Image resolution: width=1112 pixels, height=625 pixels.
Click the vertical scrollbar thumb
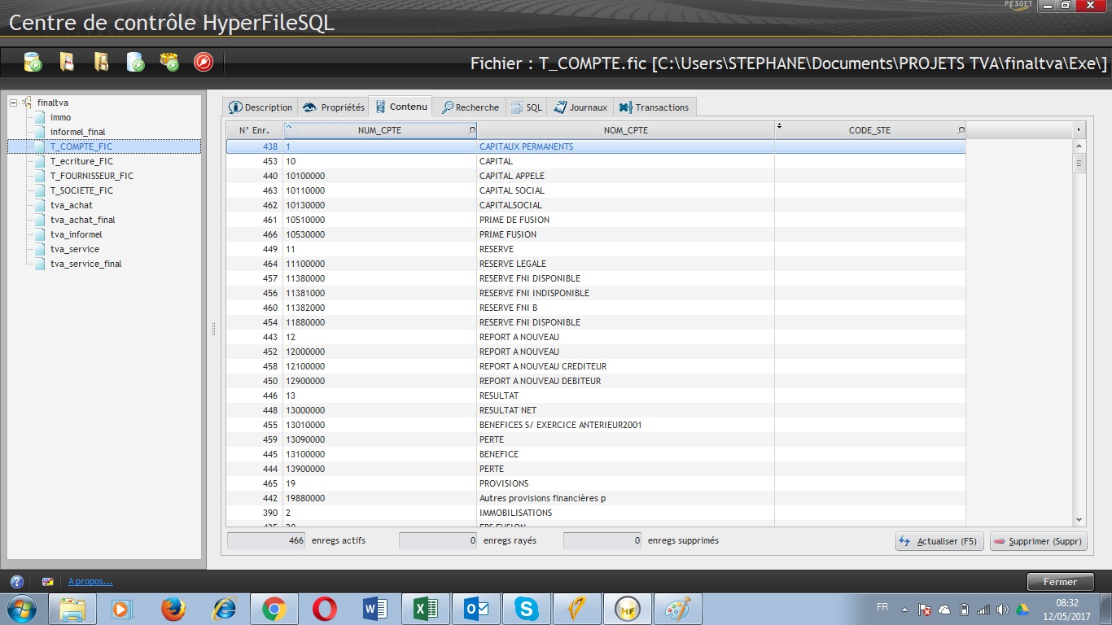(1079, 163)
